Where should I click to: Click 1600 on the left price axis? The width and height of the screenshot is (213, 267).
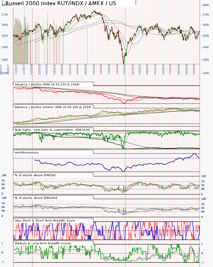(5, 25)
